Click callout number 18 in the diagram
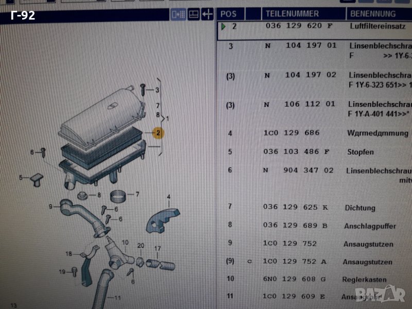Viewport: 412px width, 309px height. click(69, 253)
